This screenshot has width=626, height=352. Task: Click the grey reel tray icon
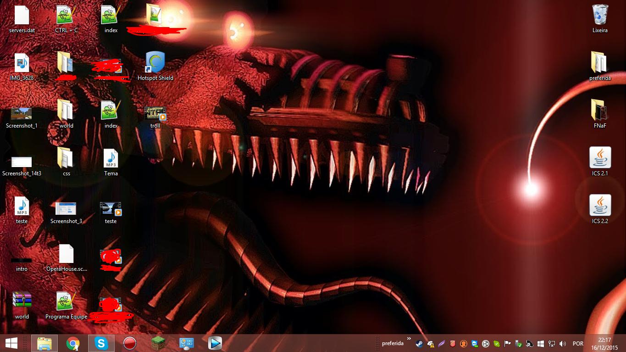click(x=485, y=343)
